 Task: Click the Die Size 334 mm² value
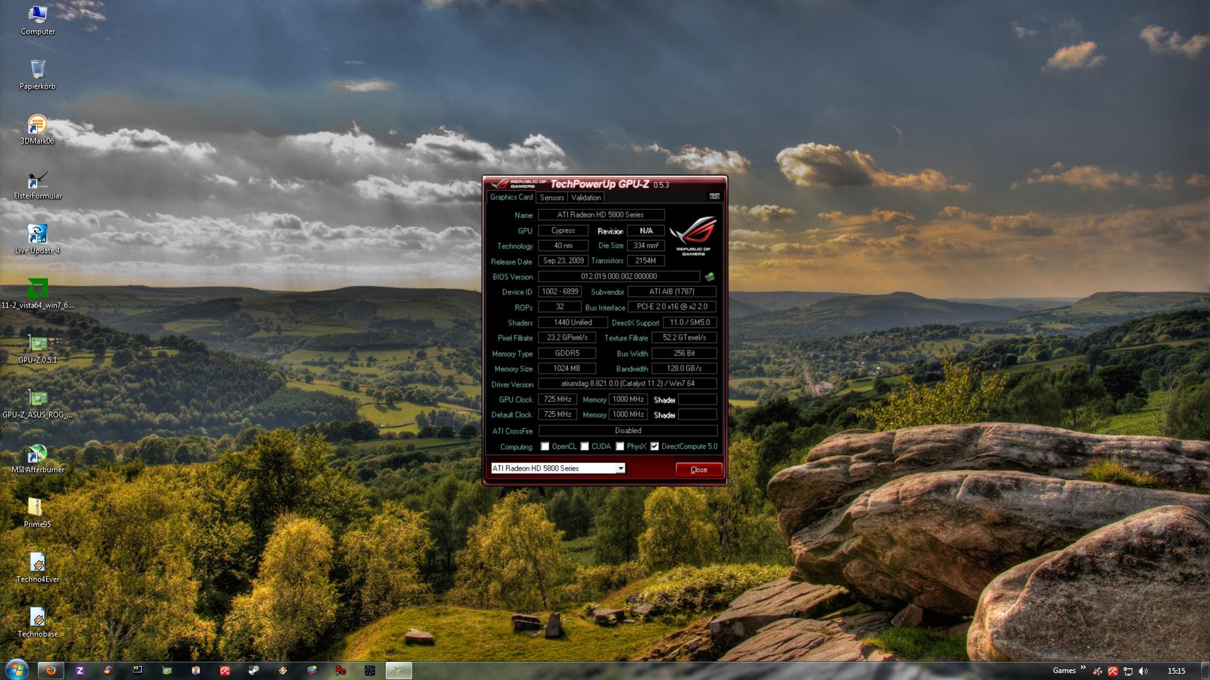pos(646,246)
